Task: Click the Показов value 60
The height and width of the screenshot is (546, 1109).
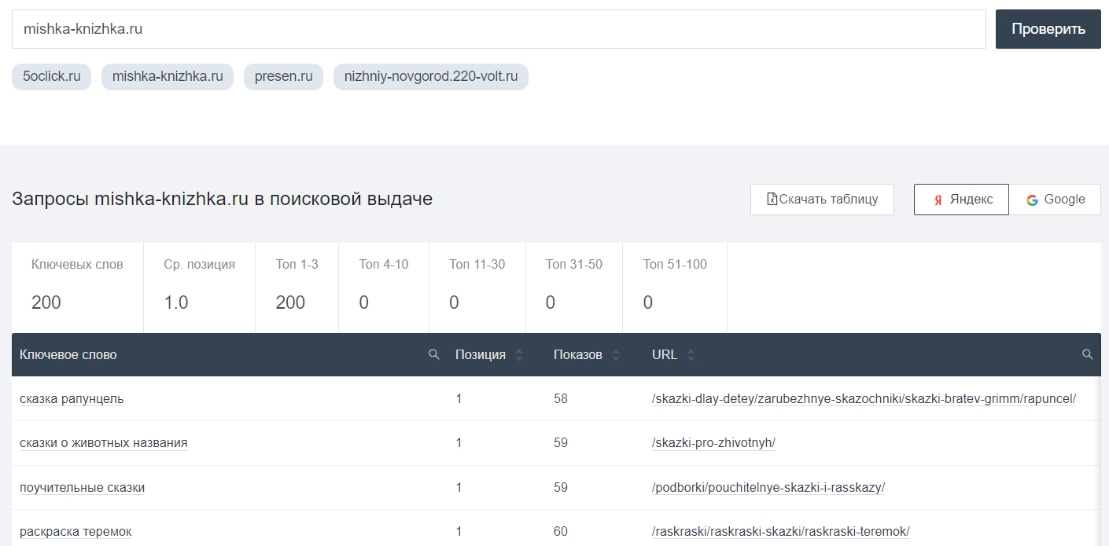Action: [561, 532]
